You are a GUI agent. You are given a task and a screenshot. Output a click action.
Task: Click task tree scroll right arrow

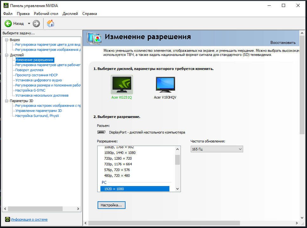[x=78, y=209]
